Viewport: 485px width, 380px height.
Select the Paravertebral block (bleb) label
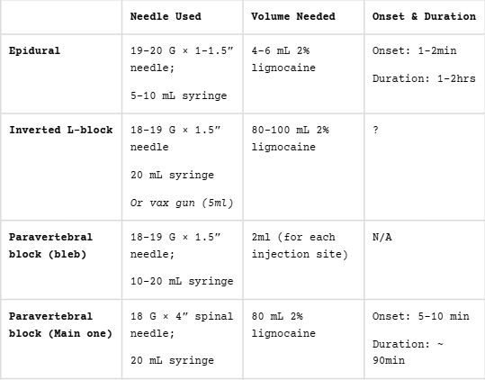click(50, 246)
